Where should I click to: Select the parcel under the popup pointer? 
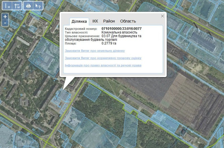[x=61, y=97]
